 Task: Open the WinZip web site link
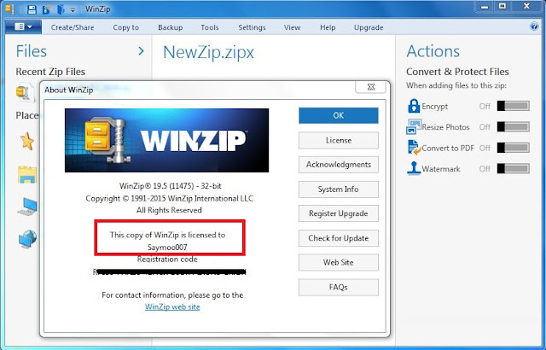172,306
